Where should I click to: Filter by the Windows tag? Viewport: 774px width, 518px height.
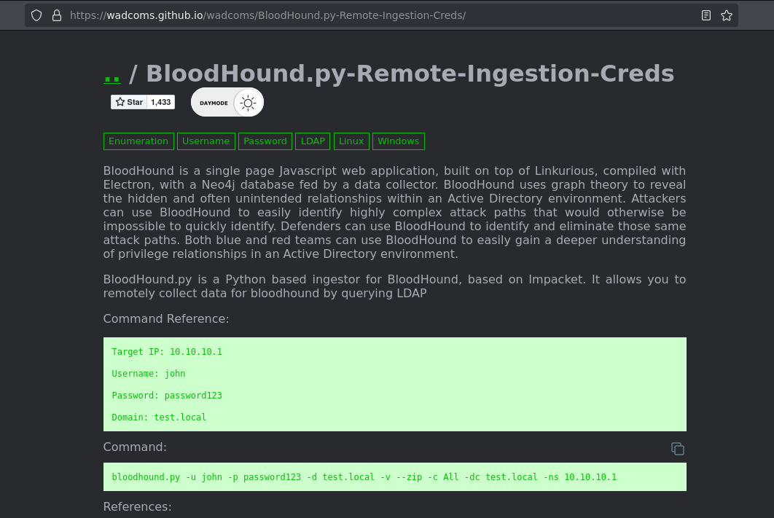coord(398,141)
